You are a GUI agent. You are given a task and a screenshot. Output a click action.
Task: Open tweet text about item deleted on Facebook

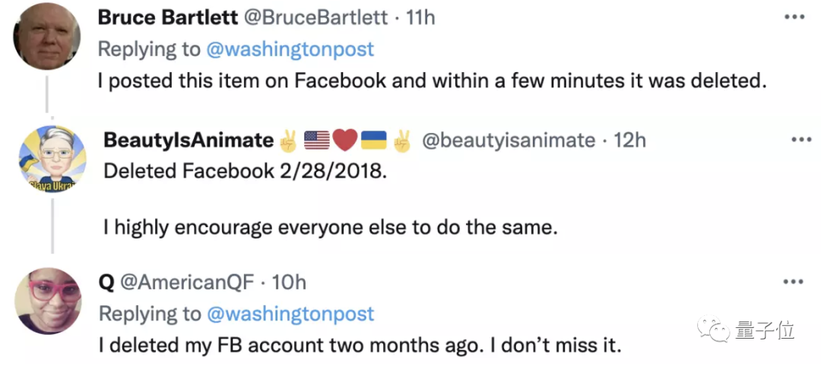pyautogui.click(x=432, y=80)
